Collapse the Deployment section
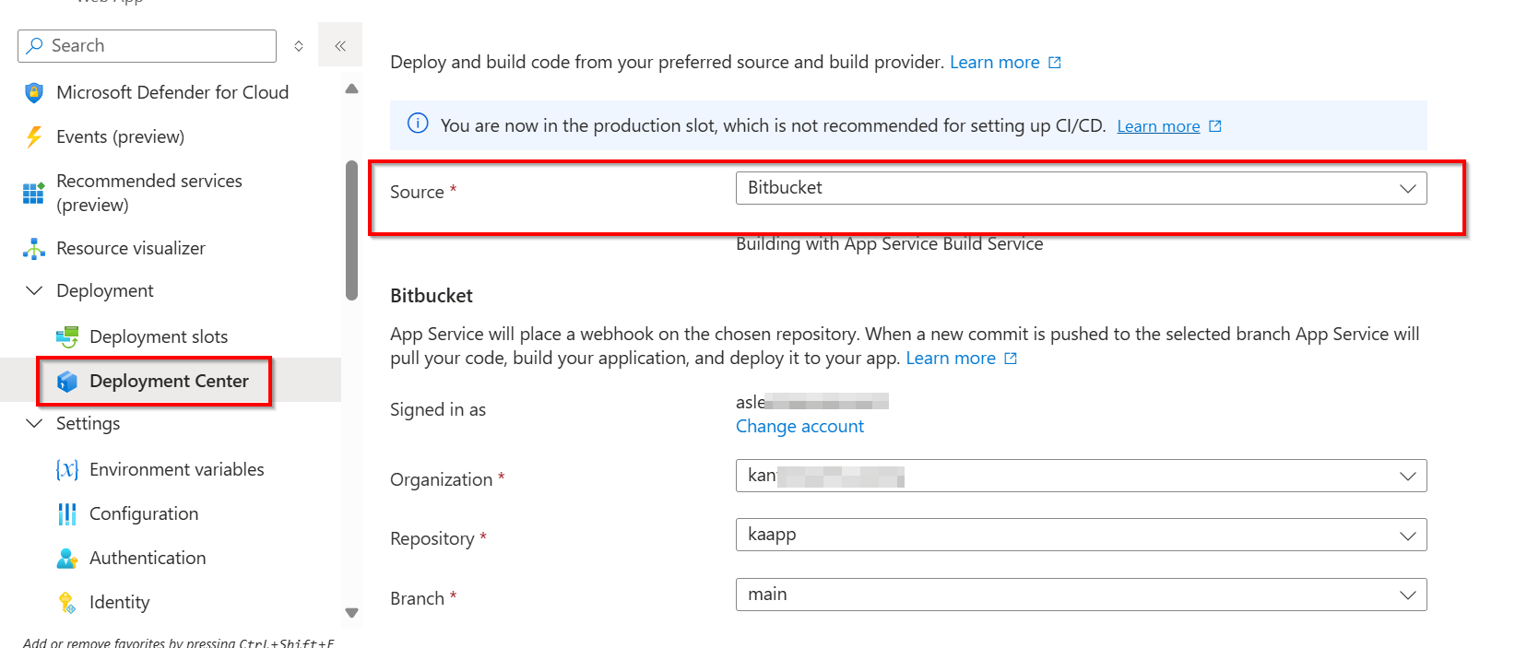Image resolution: width=1527 pixels, height=648 pixels. 34,290
